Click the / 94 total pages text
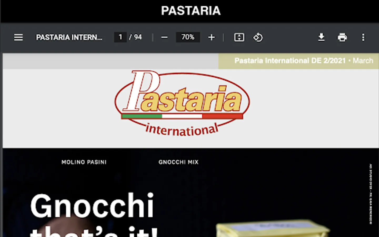The height and width of the screenshot is (237, 379). (135, 37)
